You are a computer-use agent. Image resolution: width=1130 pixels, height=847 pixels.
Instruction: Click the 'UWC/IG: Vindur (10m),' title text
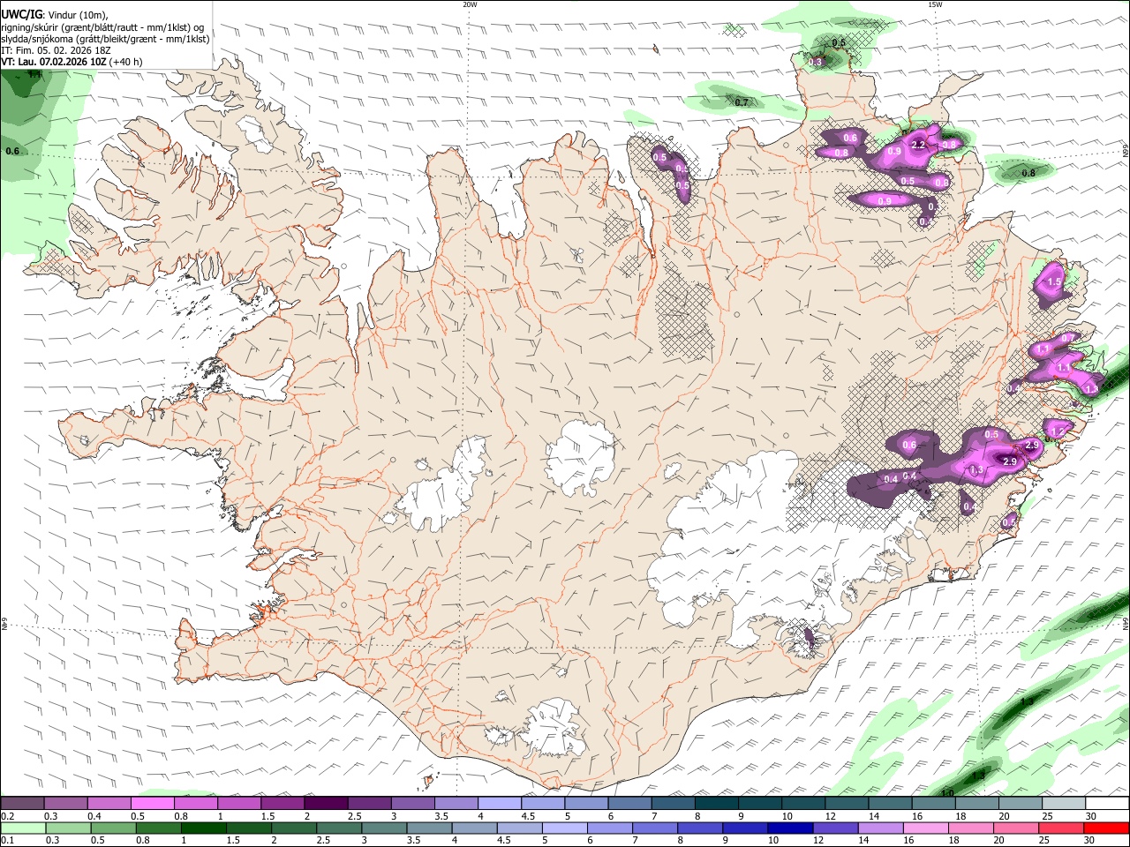point(55,15)
